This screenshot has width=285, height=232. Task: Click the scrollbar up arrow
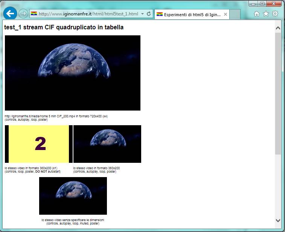click(x=278, y=28)
